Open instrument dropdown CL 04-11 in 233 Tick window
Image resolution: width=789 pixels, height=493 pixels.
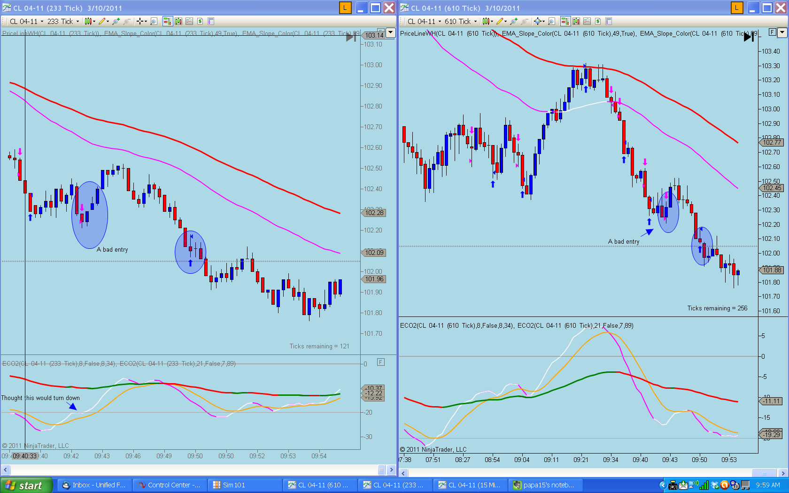click(26, 21)
